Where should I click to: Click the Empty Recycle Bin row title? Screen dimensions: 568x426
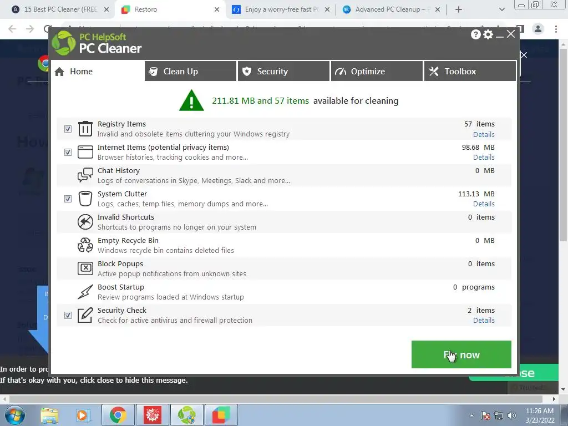click(128, 241)
